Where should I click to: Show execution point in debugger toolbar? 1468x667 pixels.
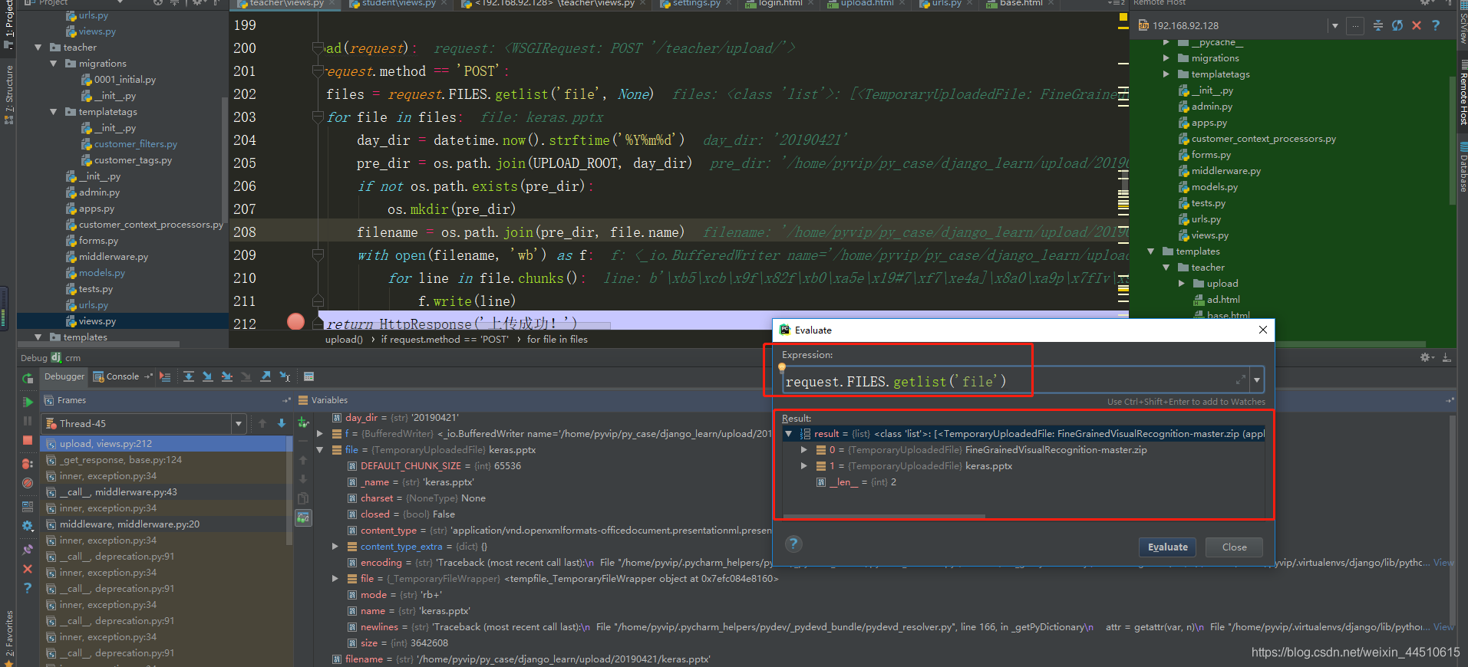tap(165, 376)
